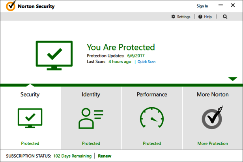The image size is (243, 162).
Task: Switch to the Identity tab label
Action: 91,95
